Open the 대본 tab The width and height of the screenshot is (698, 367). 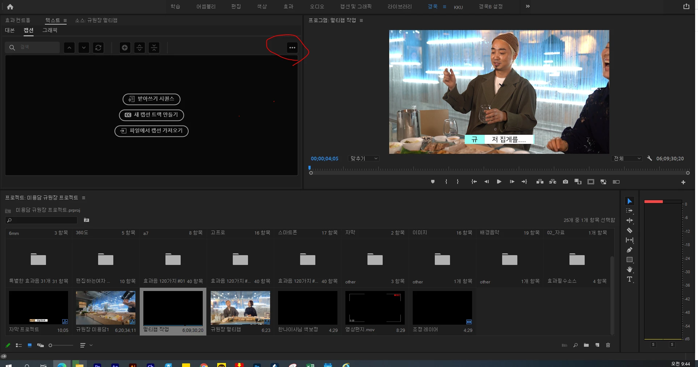pyautogui.click(x=10, y=30)
